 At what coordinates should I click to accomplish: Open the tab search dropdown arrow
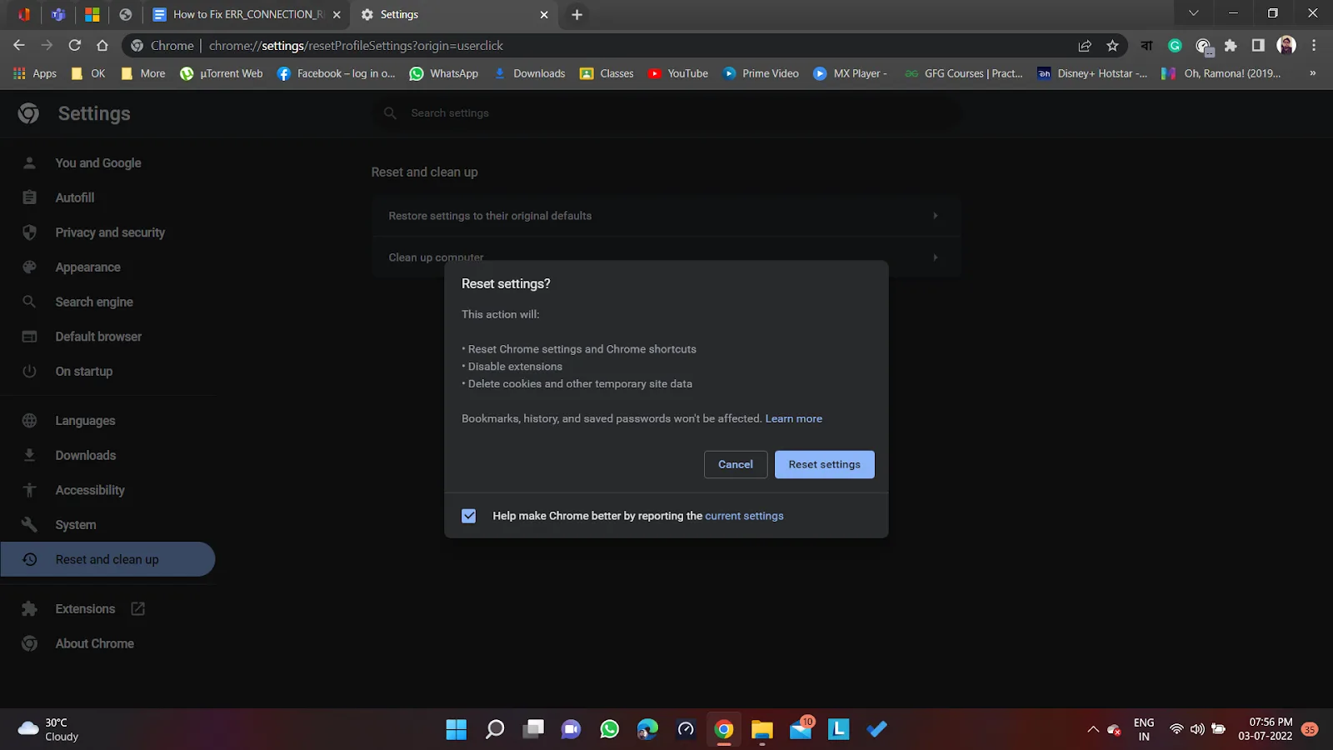coord(1194,13)
